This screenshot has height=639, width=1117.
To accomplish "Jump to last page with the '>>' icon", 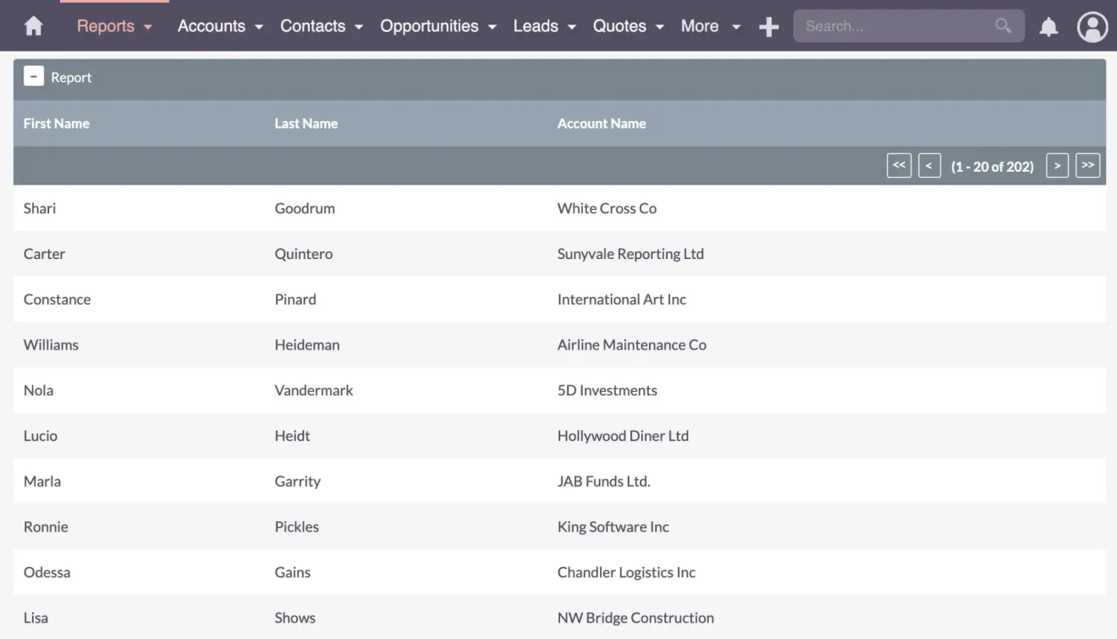I will [x=1088, y=165].
